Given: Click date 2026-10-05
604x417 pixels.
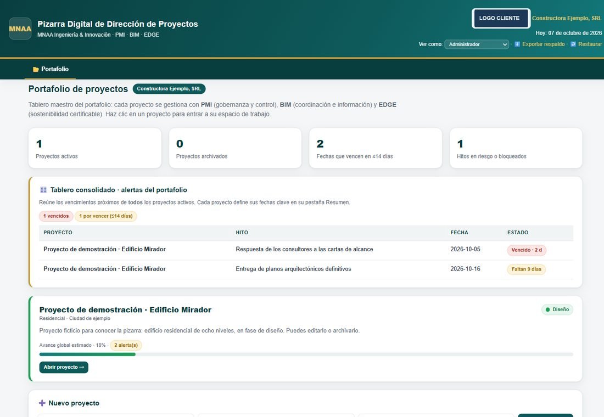Looking at the screenshot, I should (465, 250).
